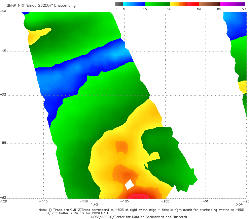Click the yellow-red 34-50 color bar segment
249x219 pixels.
coord(184,4)
